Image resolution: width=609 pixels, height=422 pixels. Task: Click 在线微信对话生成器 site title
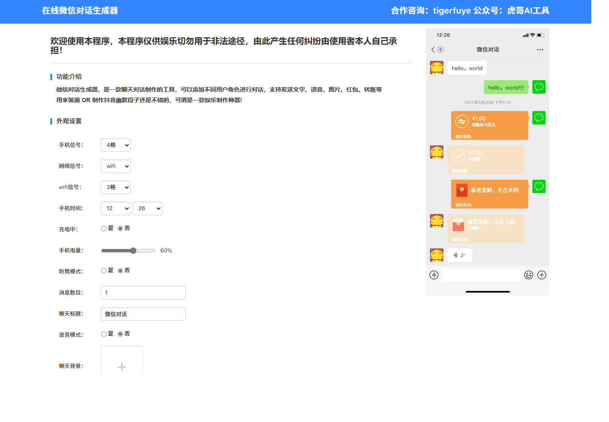(x=80, y=11)
